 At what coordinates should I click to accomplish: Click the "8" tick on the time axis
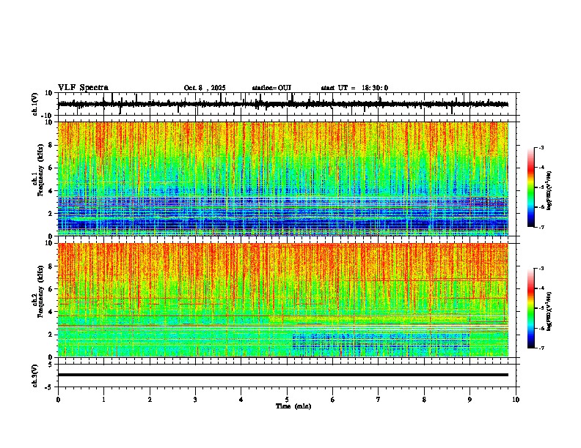(x=424, y=400)
